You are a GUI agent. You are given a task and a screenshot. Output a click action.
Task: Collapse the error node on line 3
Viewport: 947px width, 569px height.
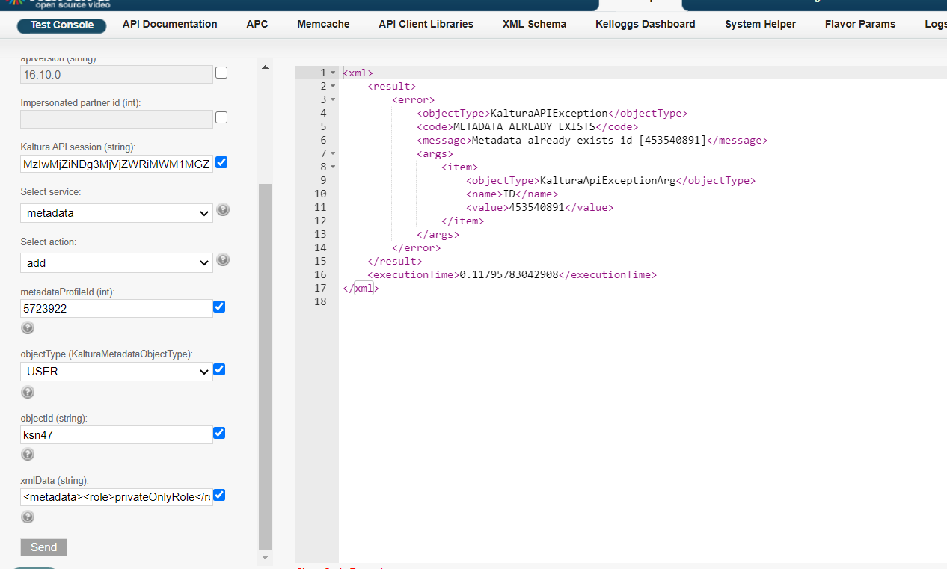[333, 99]
